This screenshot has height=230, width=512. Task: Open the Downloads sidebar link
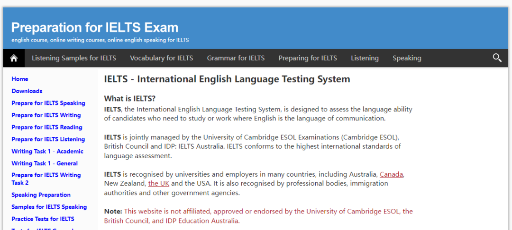pyautogui.click(x=27, y=91)
